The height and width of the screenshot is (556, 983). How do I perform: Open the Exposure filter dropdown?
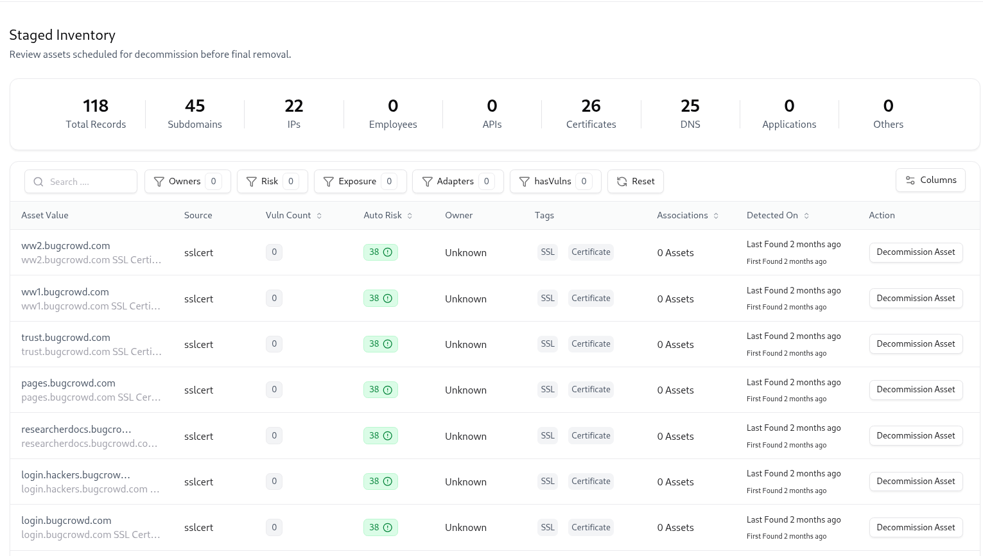coord(360,182)
